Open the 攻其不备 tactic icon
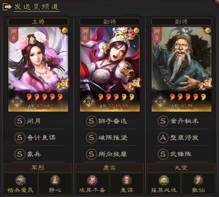The width and height of the screenshot is (219, 197). (92, 180)
